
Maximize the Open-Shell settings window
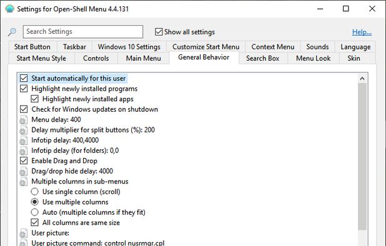[x=346, y=9]
